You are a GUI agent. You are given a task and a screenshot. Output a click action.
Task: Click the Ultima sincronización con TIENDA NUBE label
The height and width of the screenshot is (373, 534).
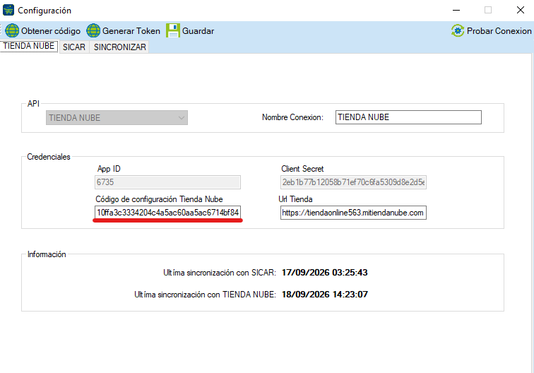point(205,295)
